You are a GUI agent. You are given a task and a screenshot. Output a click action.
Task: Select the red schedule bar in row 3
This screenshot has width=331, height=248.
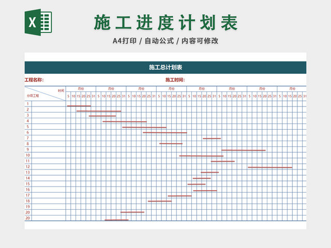click(102, 116)
